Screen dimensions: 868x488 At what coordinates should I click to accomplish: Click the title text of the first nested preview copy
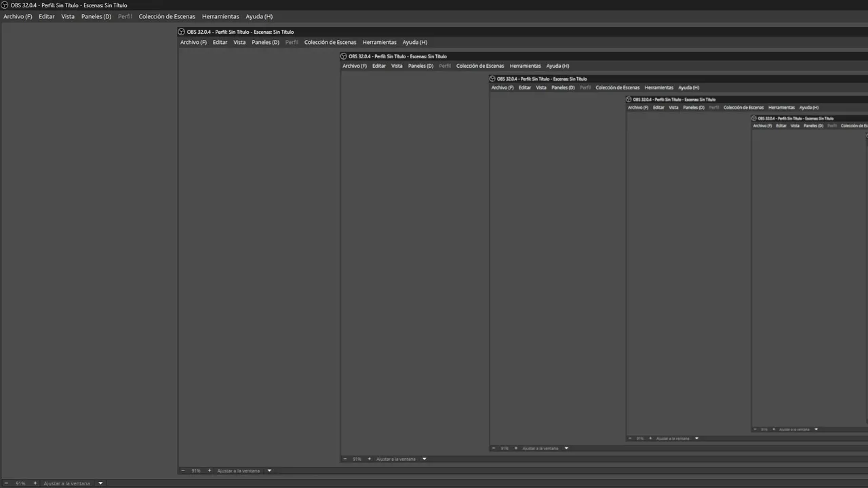[x=240, y=32]
